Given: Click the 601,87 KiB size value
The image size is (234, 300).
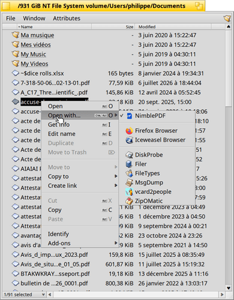Looking at the screenshot, I should 119,264.
